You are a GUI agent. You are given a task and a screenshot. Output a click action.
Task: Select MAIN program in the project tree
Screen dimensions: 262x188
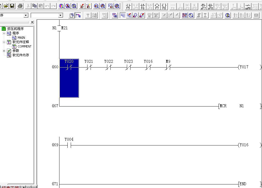click(x=21, y=38)
